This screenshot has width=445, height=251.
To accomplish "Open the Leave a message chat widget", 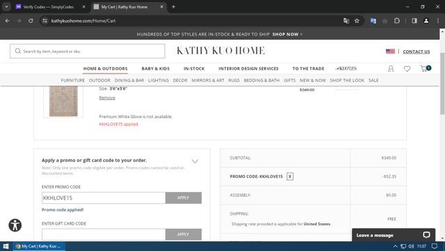I will click(x=393, y=235).
